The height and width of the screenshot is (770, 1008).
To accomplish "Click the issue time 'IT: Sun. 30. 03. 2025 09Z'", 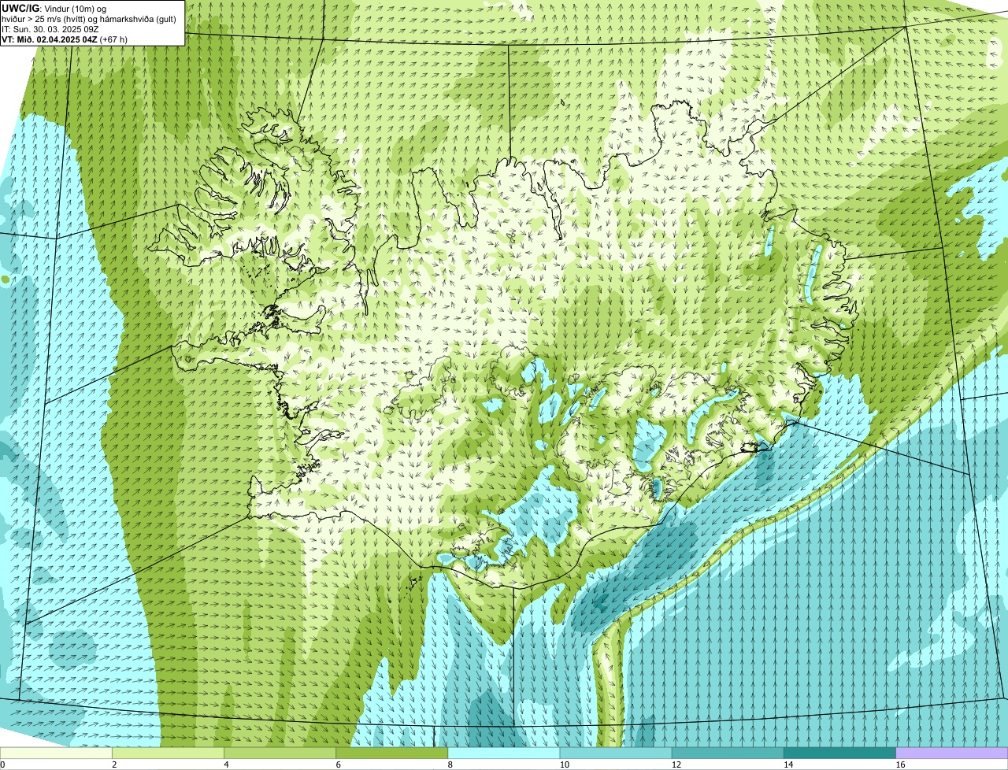I will tap(50, 28).
